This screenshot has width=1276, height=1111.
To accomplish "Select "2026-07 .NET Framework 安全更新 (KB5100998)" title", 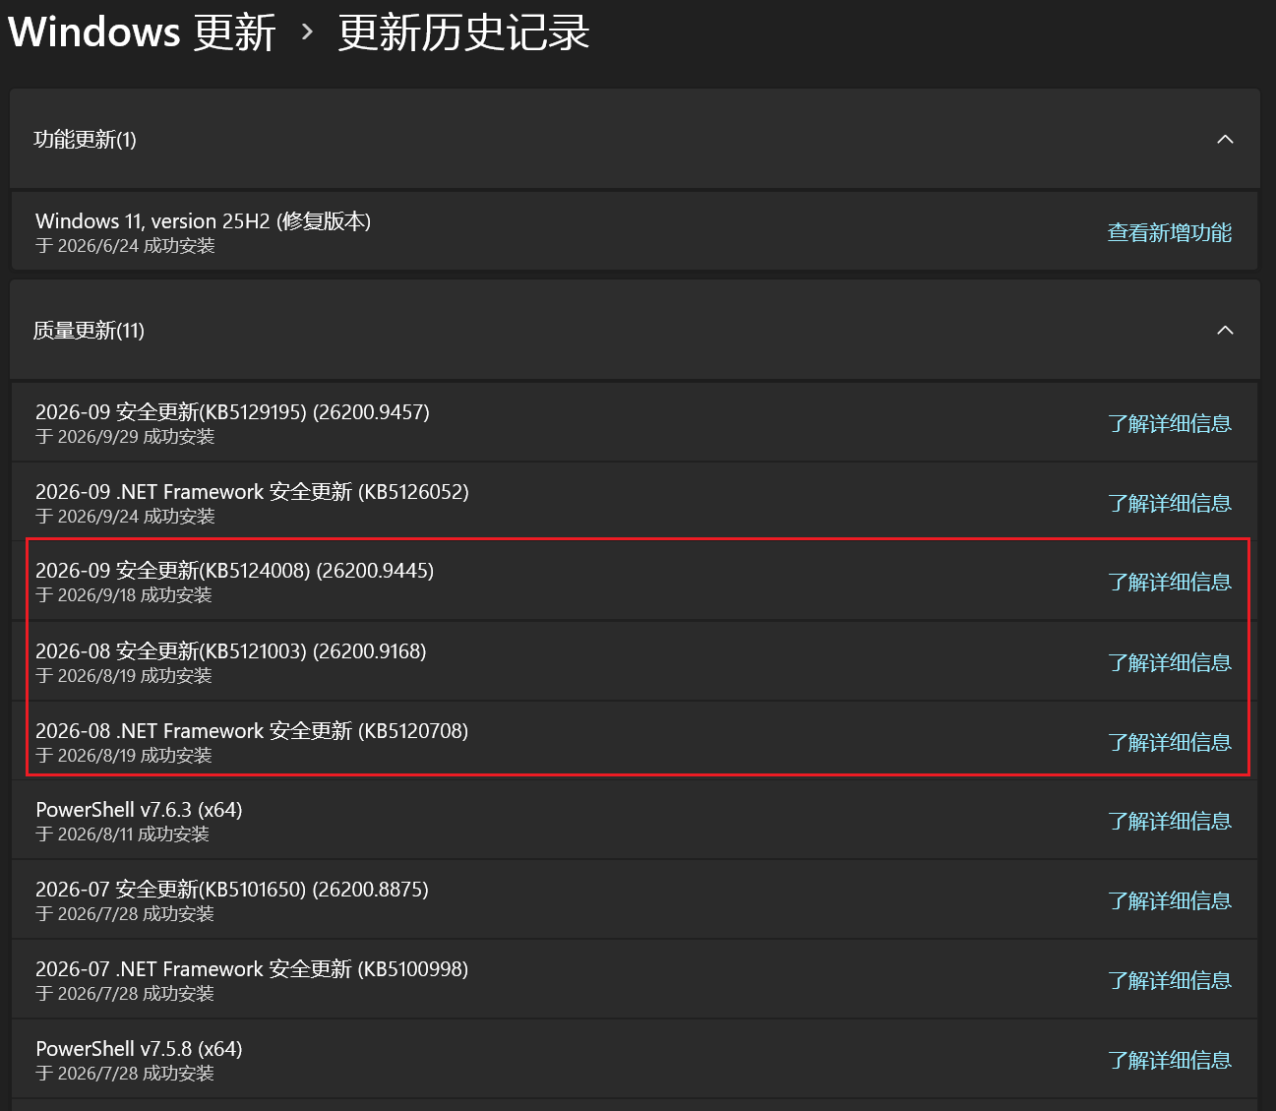I will (252, 968).
